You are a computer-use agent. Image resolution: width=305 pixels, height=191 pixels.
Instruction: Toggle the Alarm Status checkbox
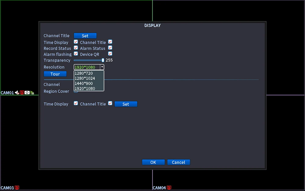pyautogui.click(x=110, y=48)
